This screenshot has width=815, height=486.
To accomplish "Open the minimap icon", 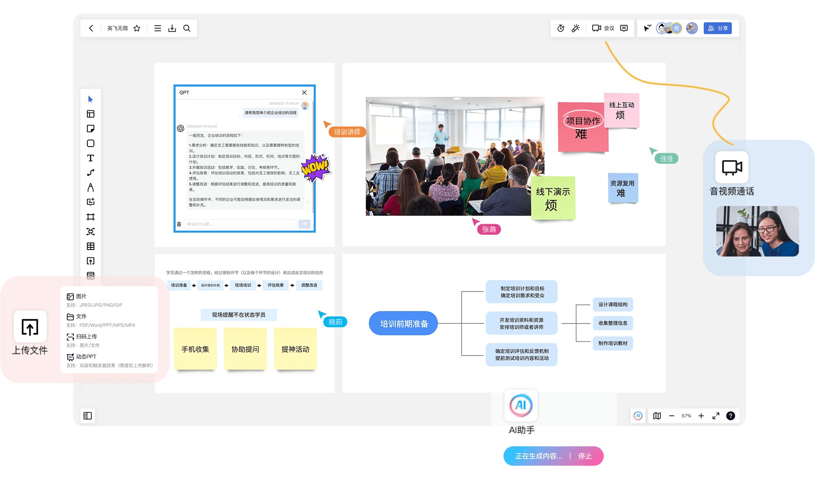I will click(657, 416).
